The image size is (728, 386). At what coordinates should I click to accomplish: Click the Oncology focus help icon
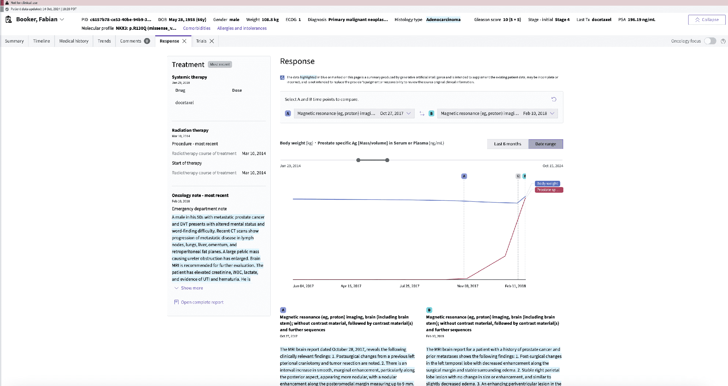click(723, 41)
